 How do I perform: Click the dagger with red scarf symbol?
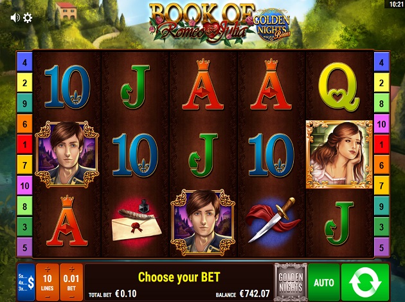pyautogui.click(x=272, y=219)
